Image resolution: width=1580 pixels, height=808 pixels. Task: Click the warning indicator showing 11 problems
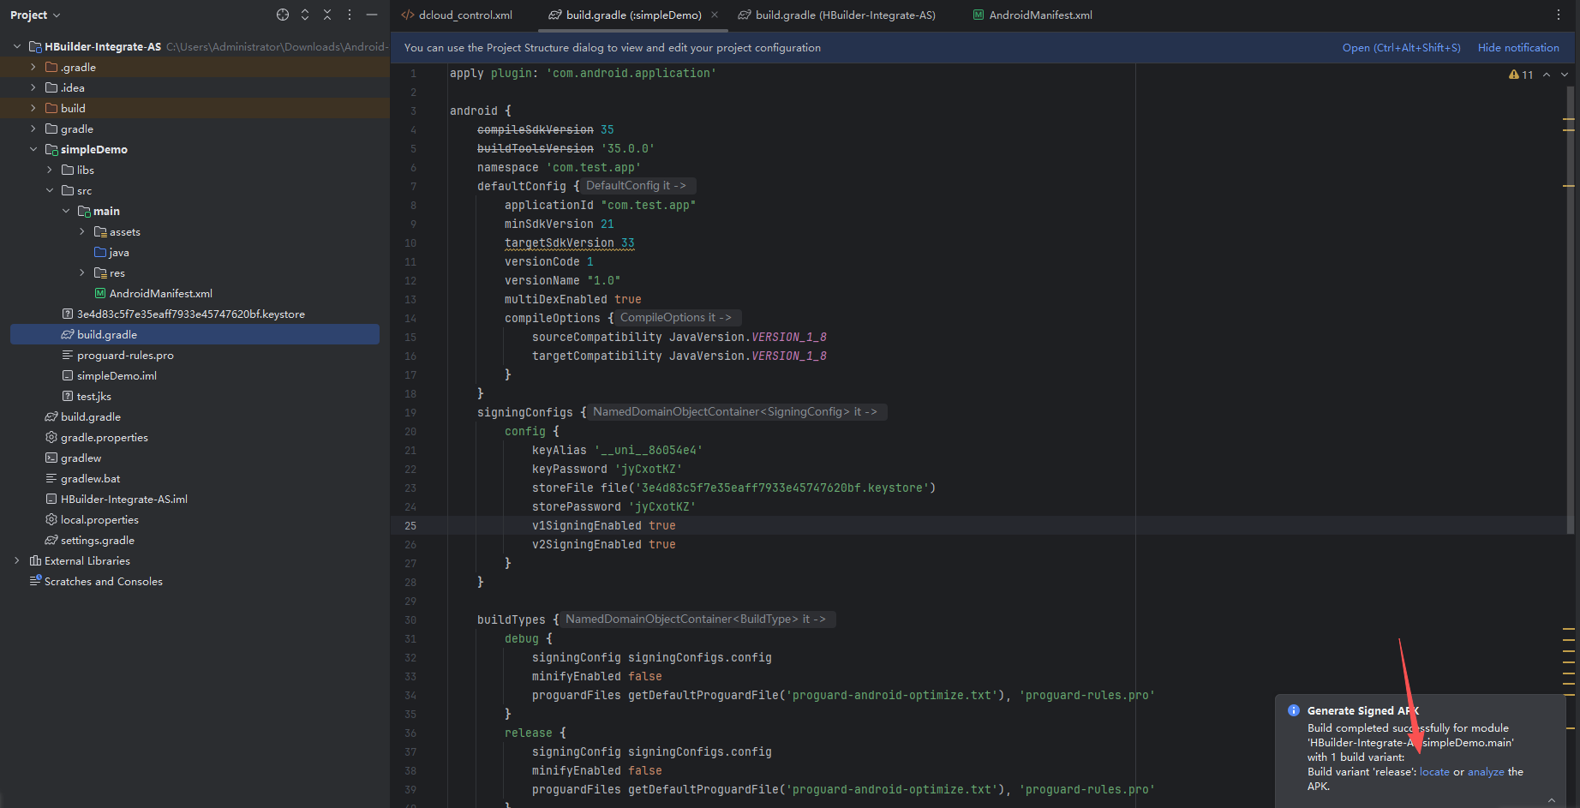(1521, 75)
